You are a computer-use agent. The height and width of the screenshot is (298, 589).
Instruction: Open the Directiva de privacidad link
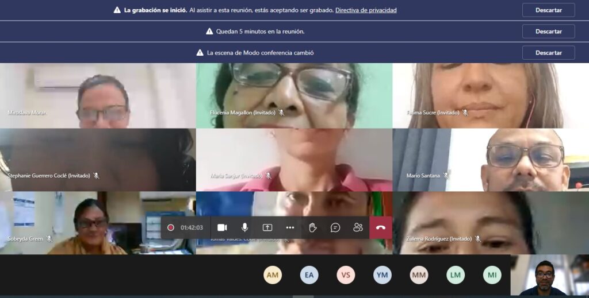coord(366,10)
